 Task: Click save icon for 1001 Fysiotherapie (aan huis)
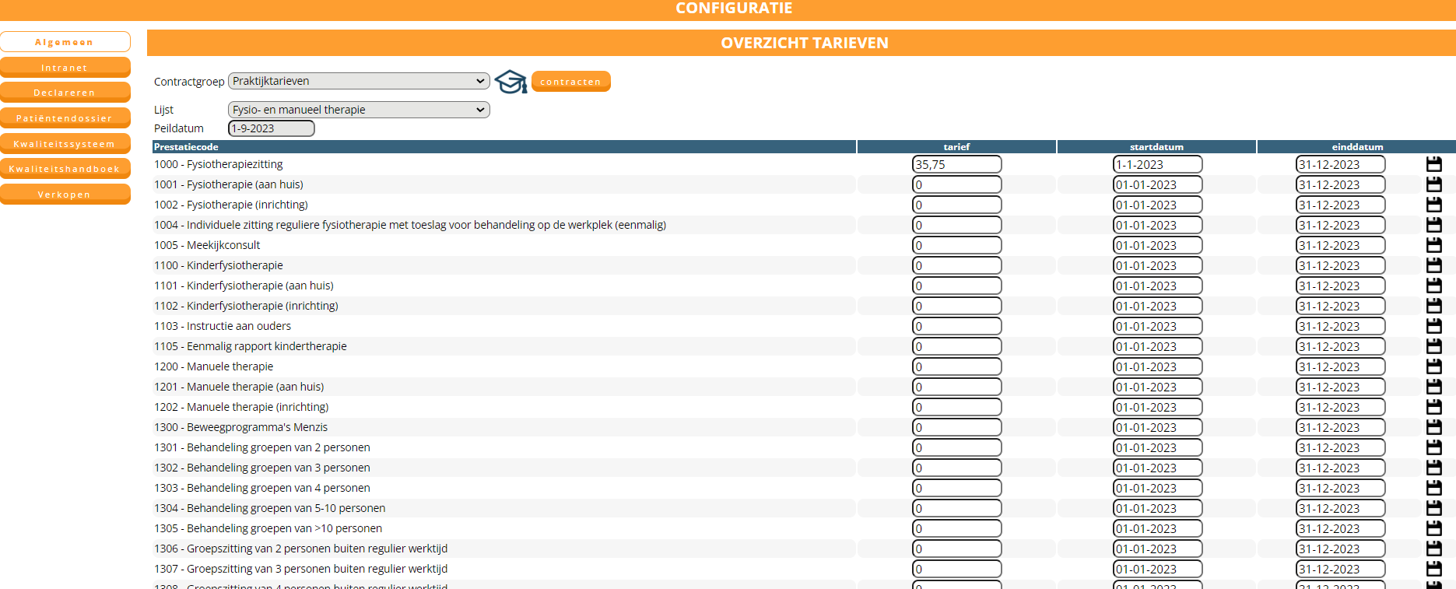click(x=1433, y=184)
